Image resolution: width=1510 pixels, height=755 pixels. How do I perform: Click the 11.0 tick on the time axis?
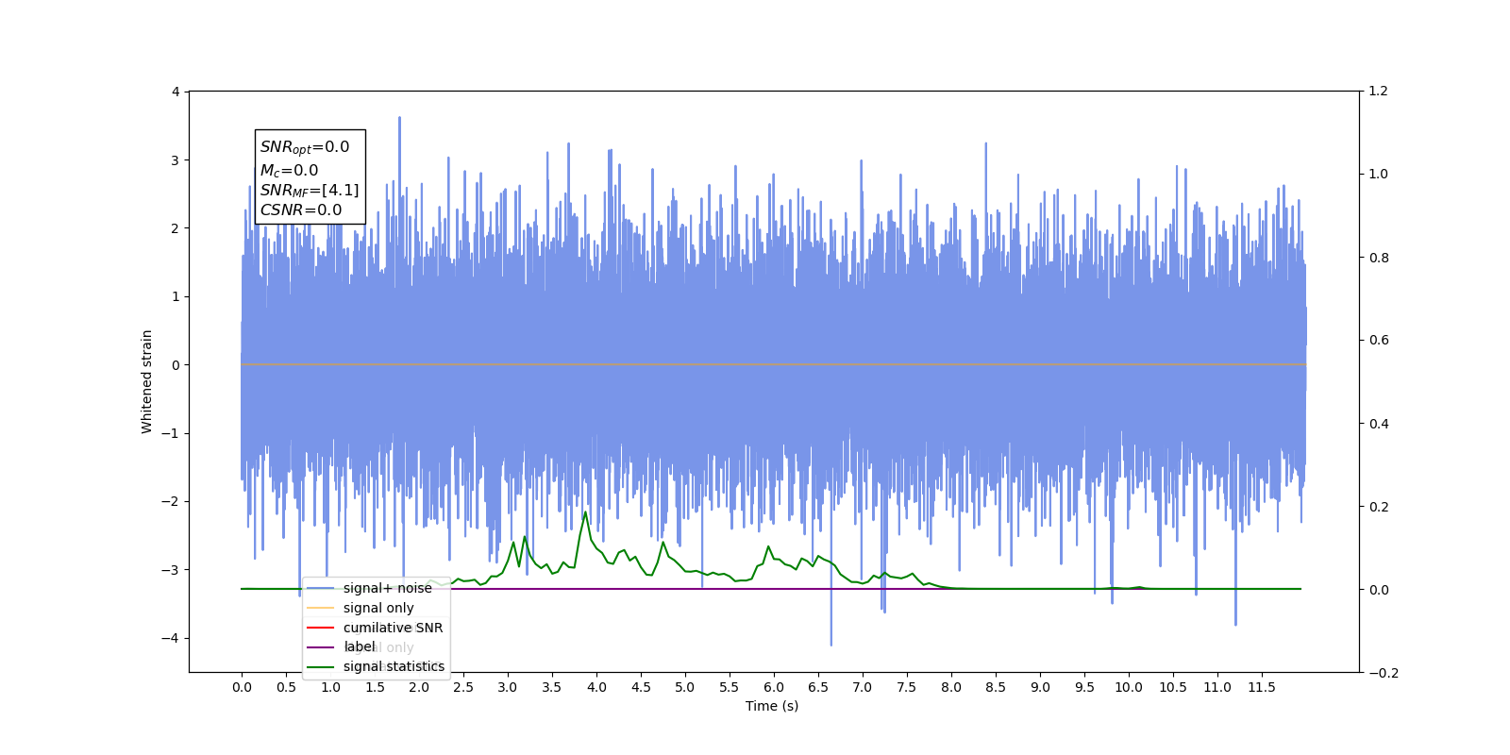point(1217,687)
